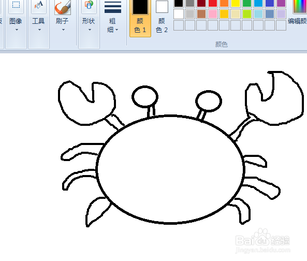Expand the Image (图像) dropdown arrow
This screenshot has height=261, width=307.
[x=17, y=30]
